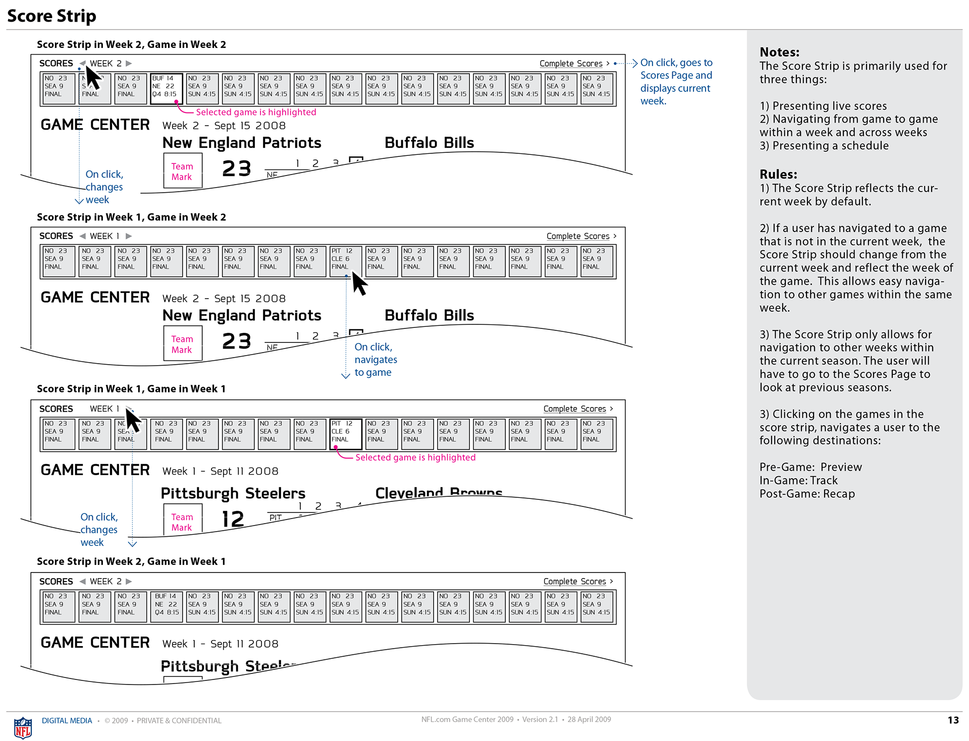Click last NO 23 FINAL game in second strip
This screenshot has height=741, width=969.
pyautogui.click(x=597, y=261)
